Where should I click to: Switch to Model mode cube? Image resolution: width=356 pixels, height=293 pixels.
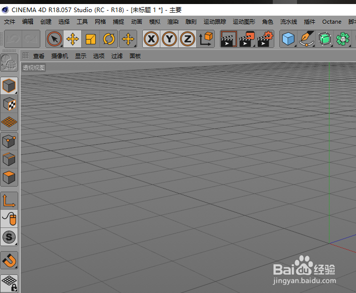pyautogui.click(x=9, y=86)
